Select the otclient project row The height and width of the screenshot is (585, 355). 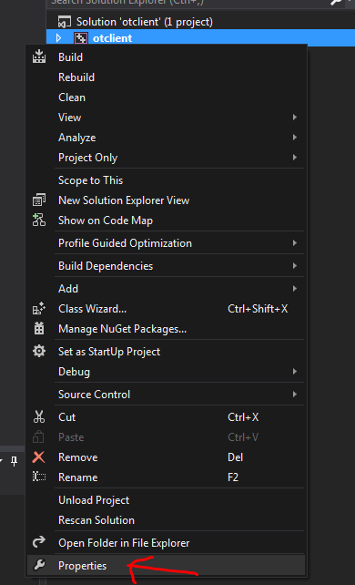[x=201, y=38]
